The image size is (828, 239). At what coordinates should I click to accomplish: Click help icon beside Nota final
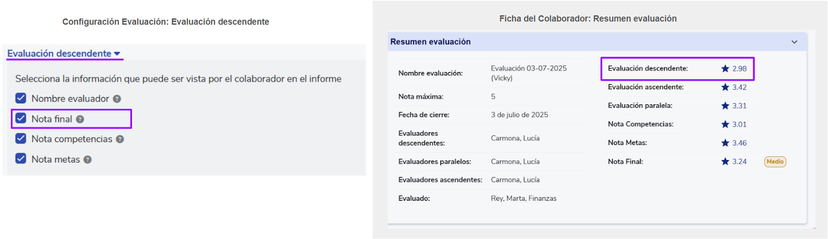(80, 119)
